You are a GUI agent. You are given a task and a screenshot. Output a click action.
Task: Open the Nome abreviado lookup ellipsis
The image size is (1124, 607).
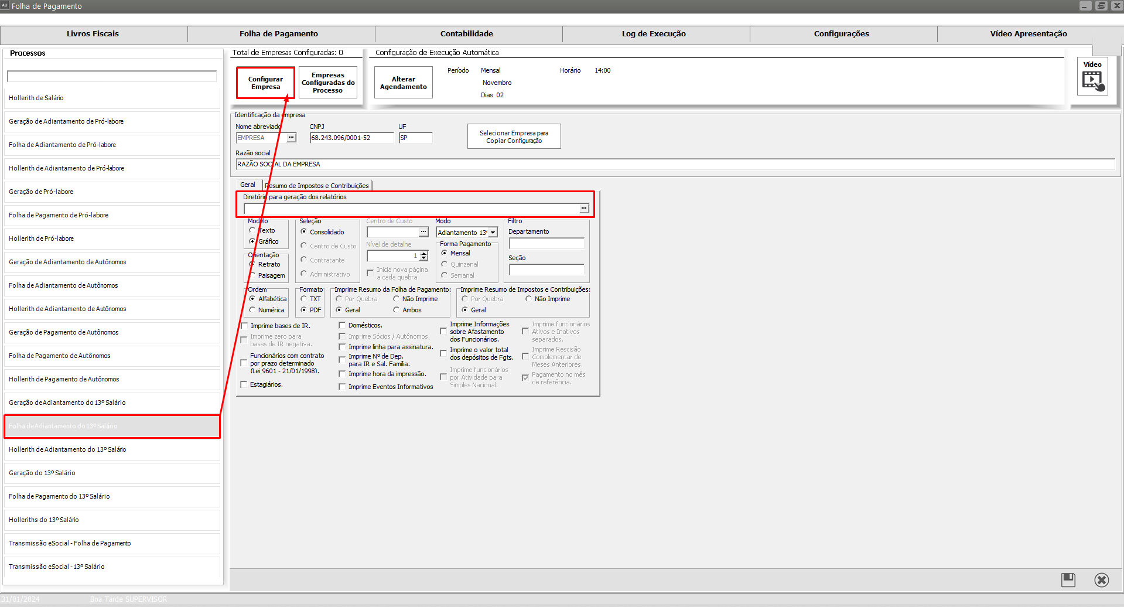pyautogui.click(x=291, y=138)
